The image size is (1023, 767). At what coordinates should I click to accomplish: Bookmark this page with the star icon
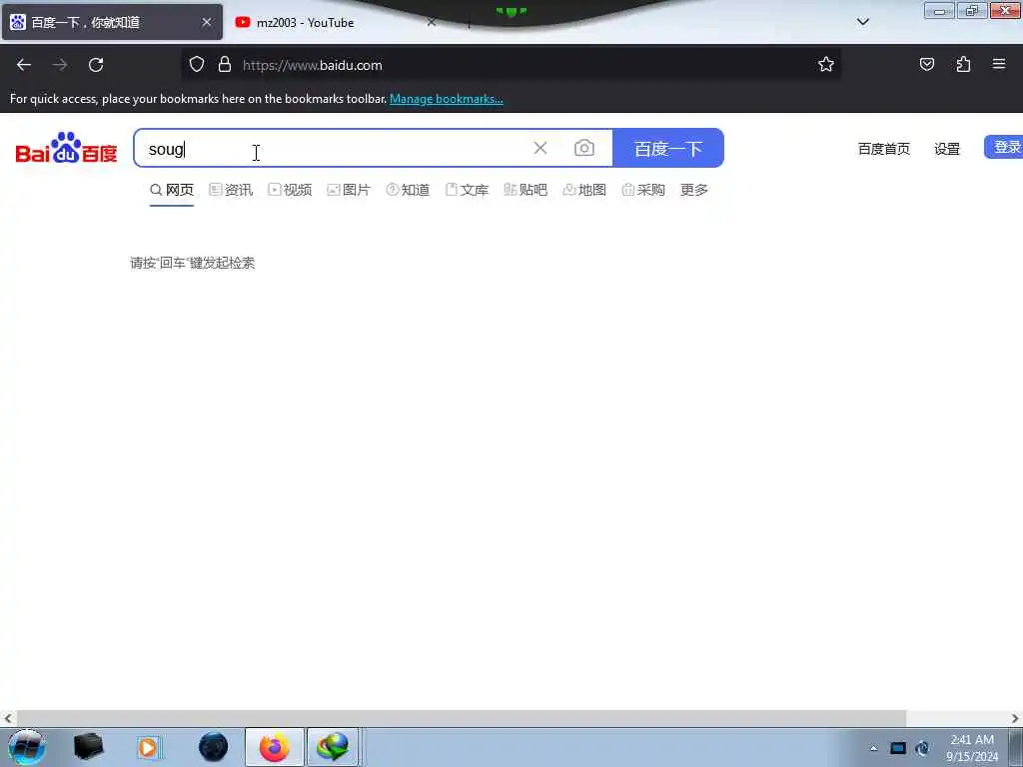(x=826, y=64)
